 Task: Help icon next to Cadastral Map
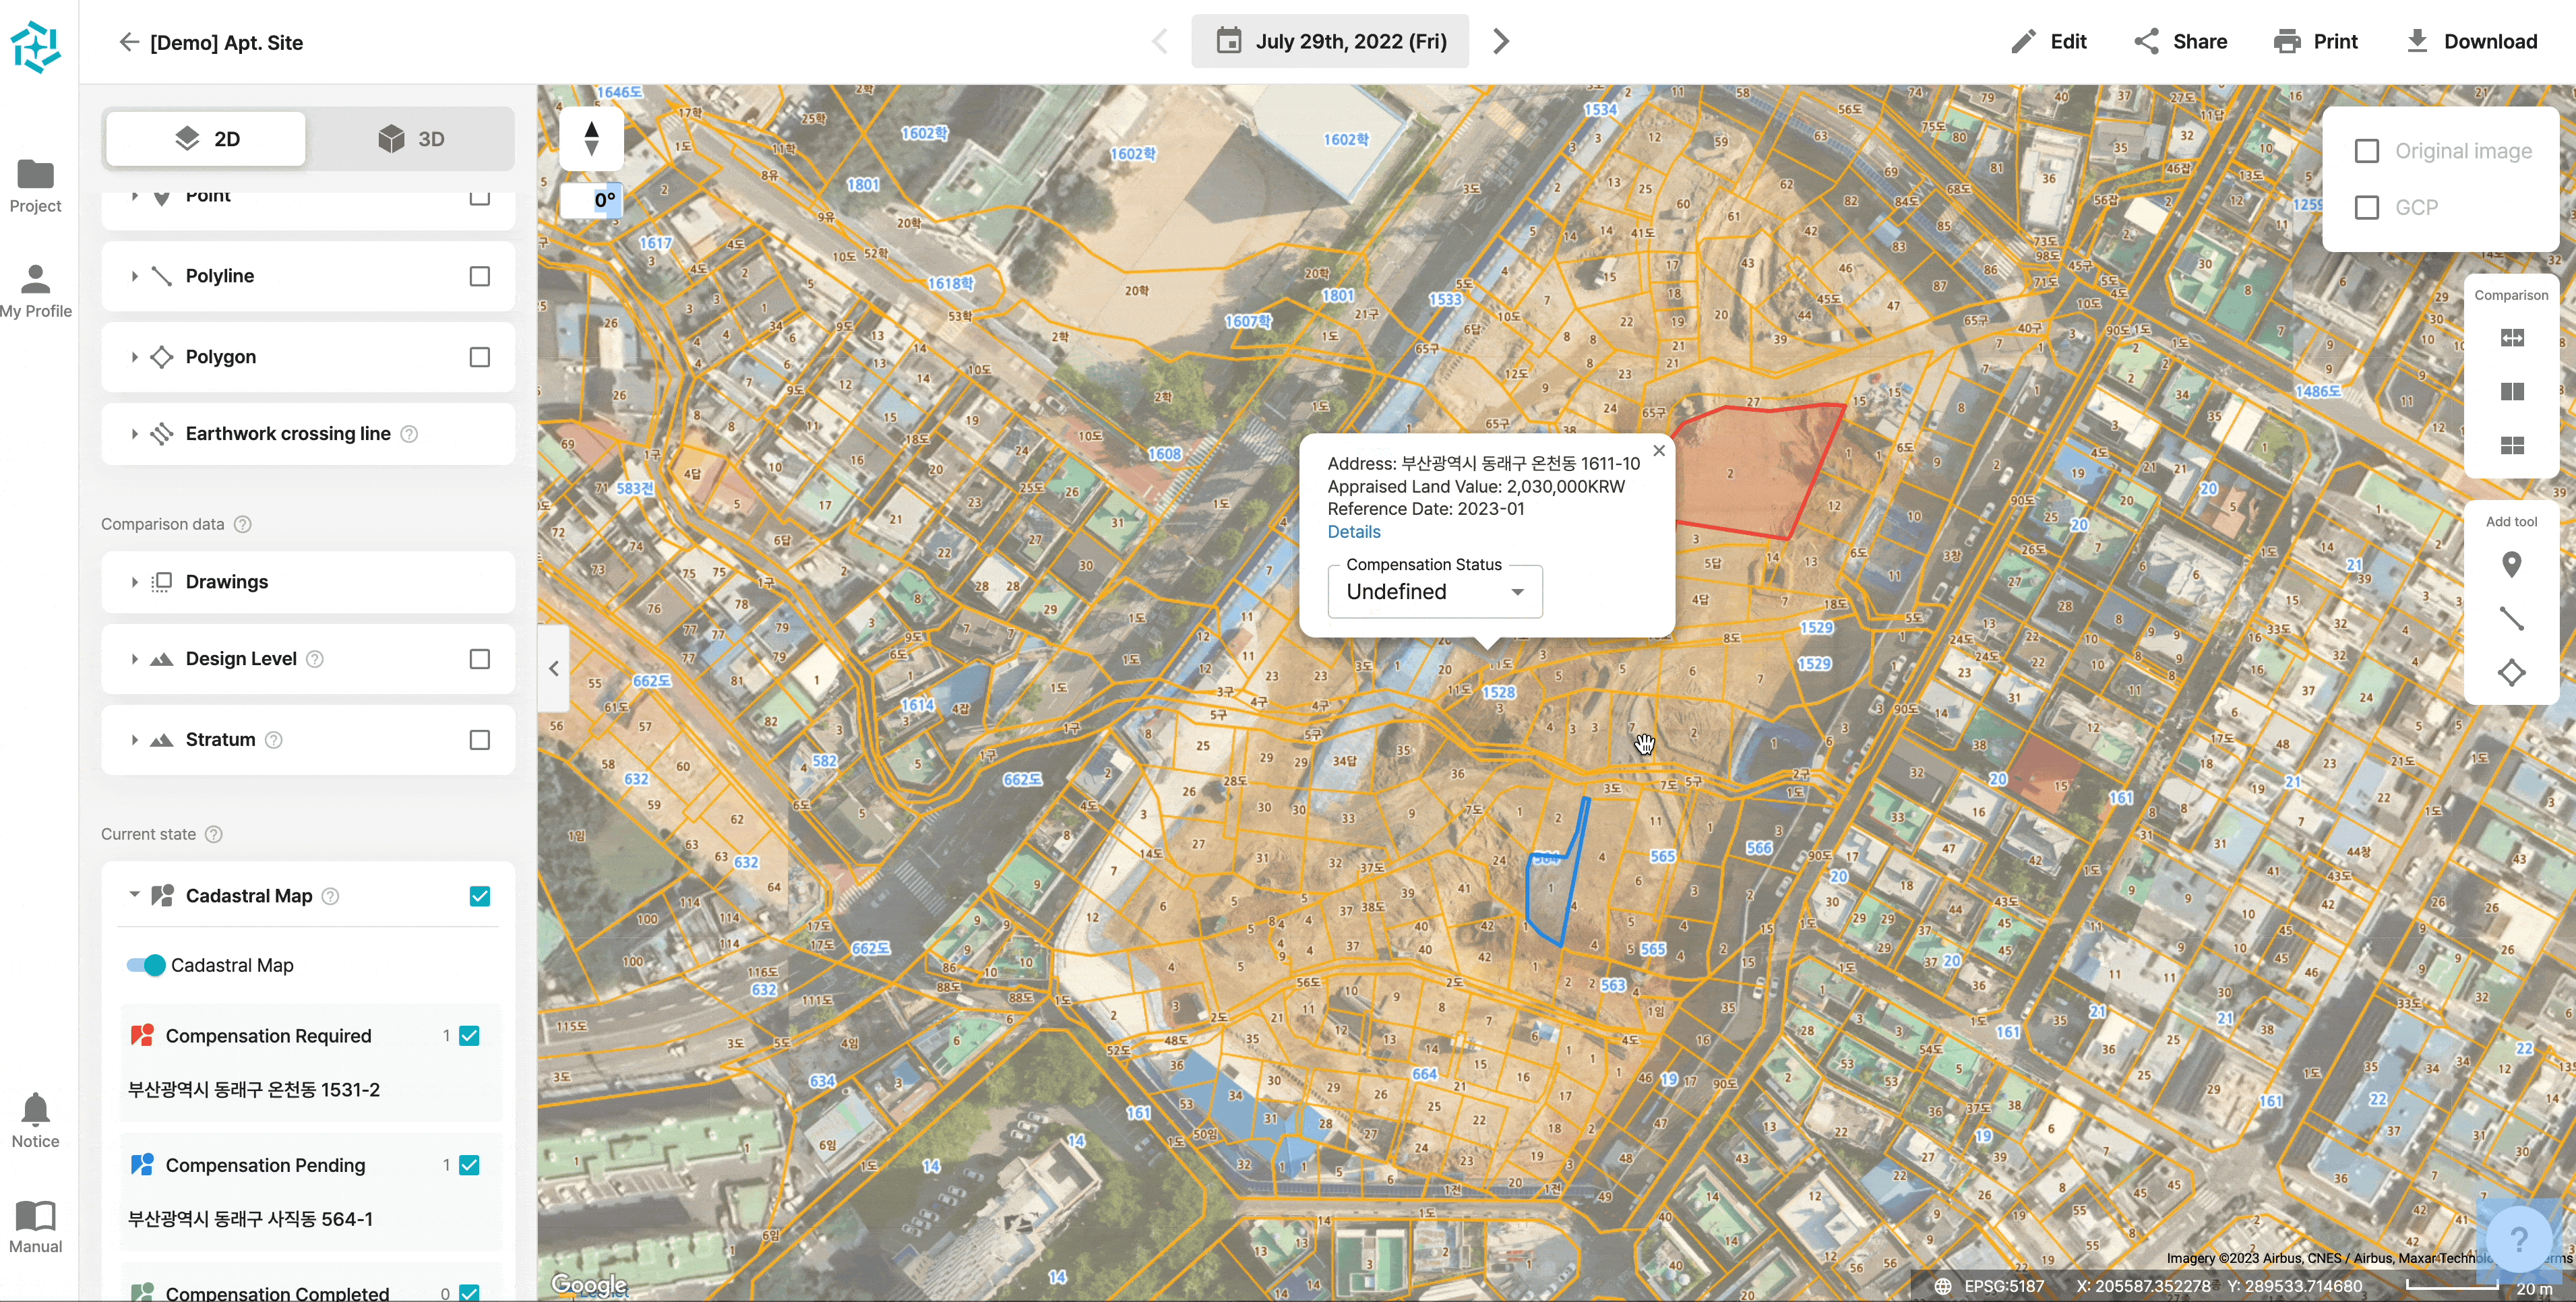point(330,896)
